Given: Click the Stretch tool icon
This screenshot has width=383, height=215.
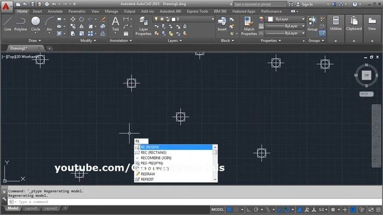Looking at the screenshot, I should tap(73, 33).
